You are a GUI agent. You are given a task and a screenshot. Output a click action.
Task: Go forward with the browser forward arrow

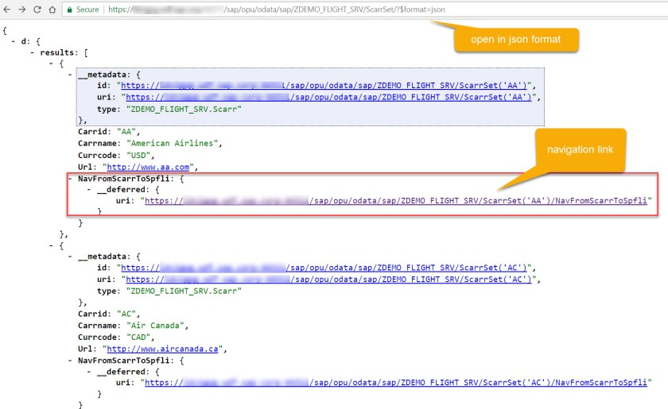point(22,10)
